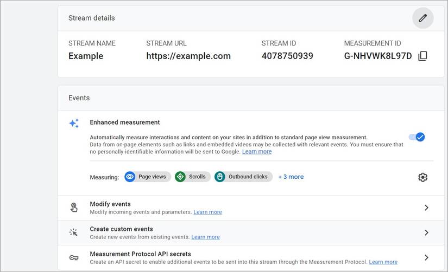Open enhanced measurement settings gear icon
The image size is (448, 272).
pos(422,177)
